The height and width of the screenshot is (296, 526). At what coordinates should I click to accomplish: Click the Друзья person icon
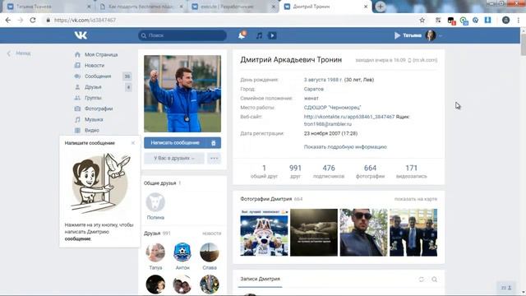pos(77,87)
